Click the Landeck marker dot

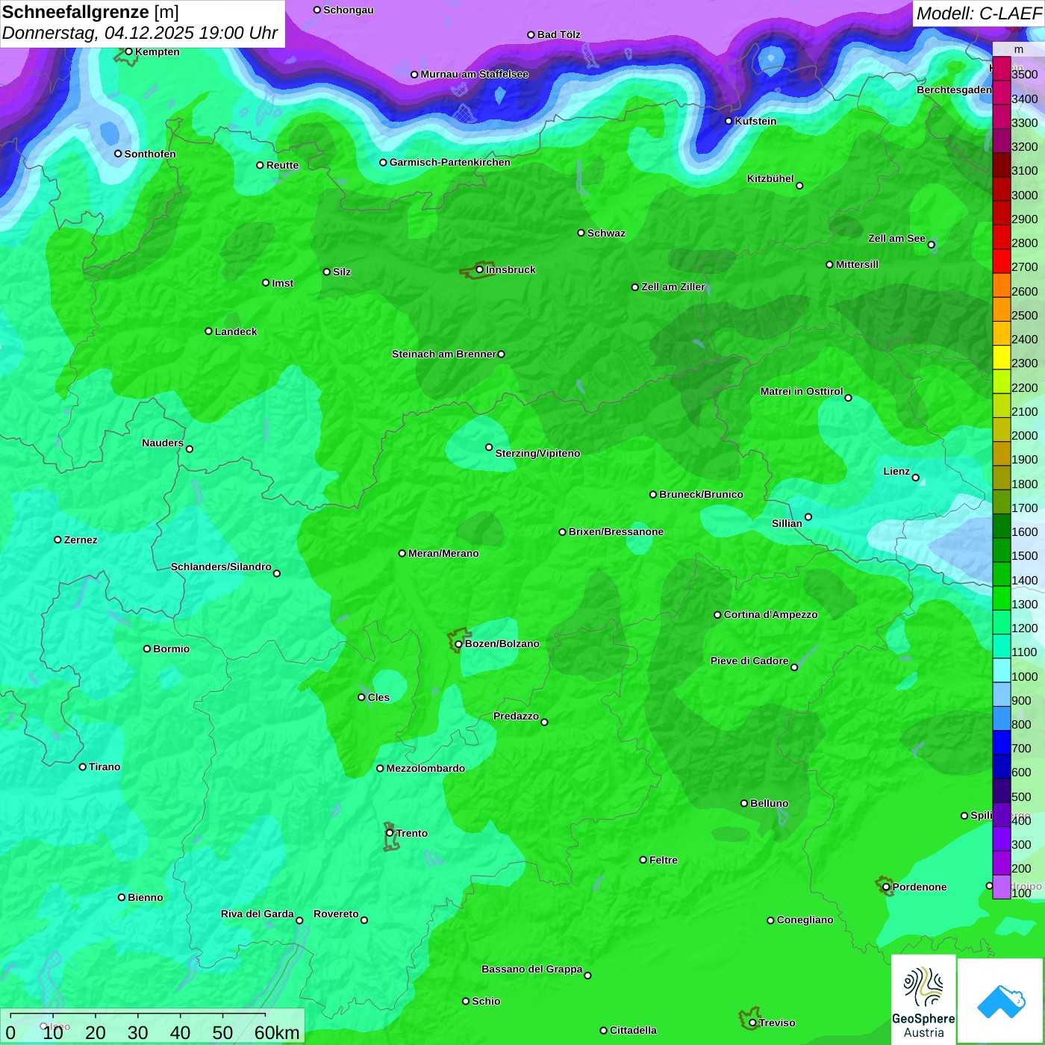click(x=208, y=331)
